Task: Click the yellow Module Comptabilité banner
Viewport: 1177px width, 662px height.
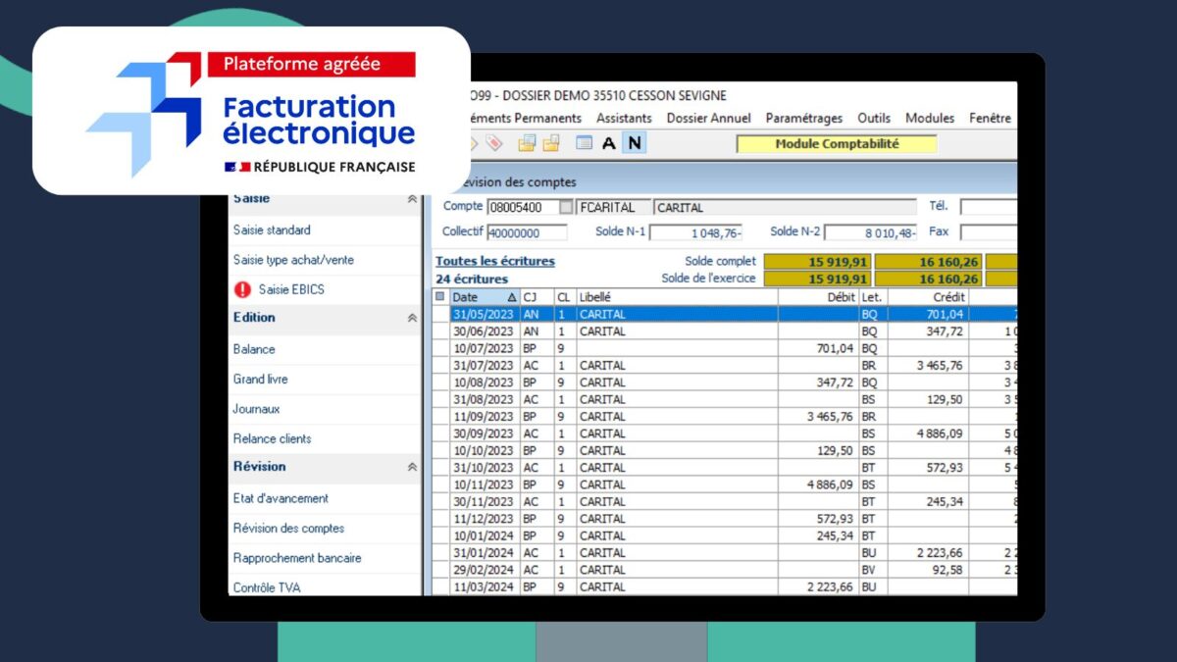Action: 836,144
